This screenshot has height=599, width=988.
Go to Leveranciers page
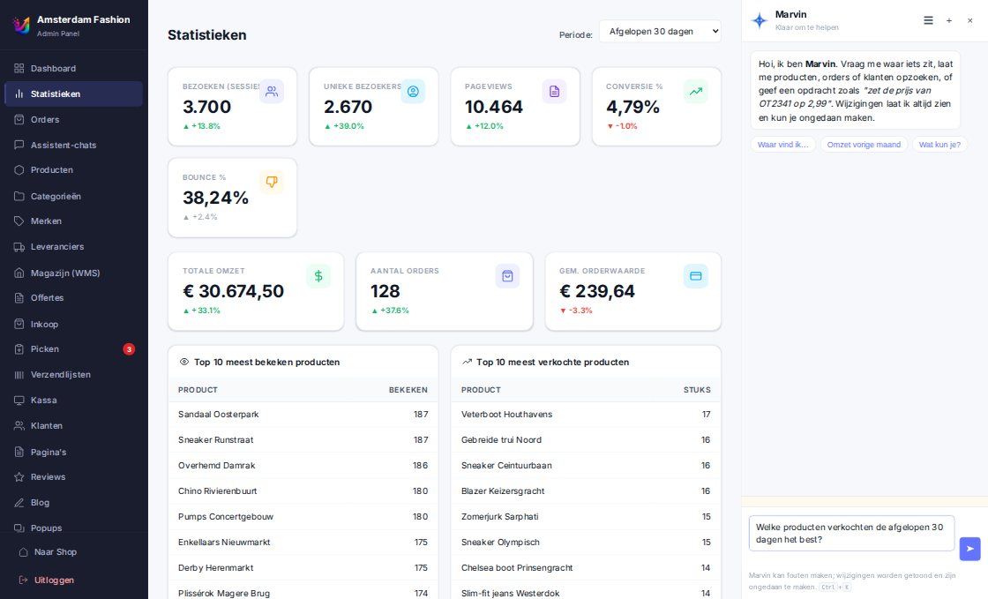[x=74, y=247]
